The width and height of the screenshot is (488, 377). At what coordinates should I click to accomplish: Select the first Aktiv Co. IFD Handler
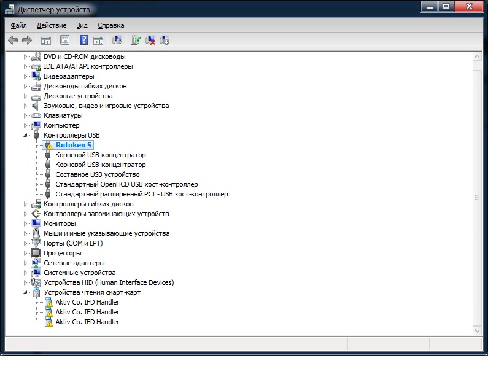(87, 302)
